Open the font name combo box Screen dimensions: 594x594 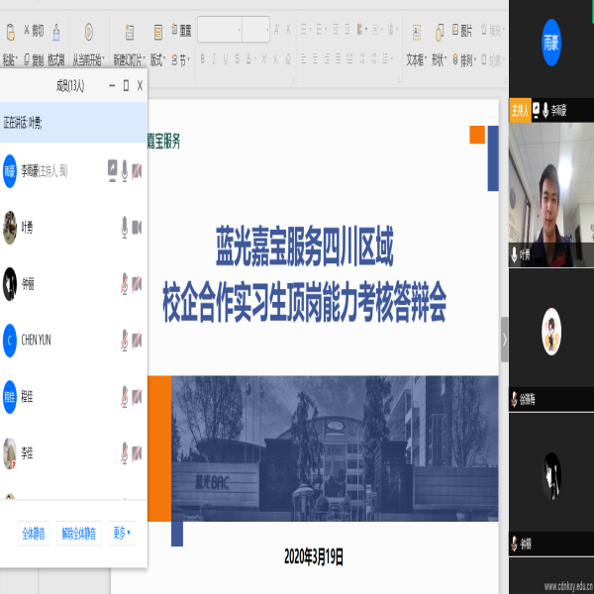click(220, 29)
